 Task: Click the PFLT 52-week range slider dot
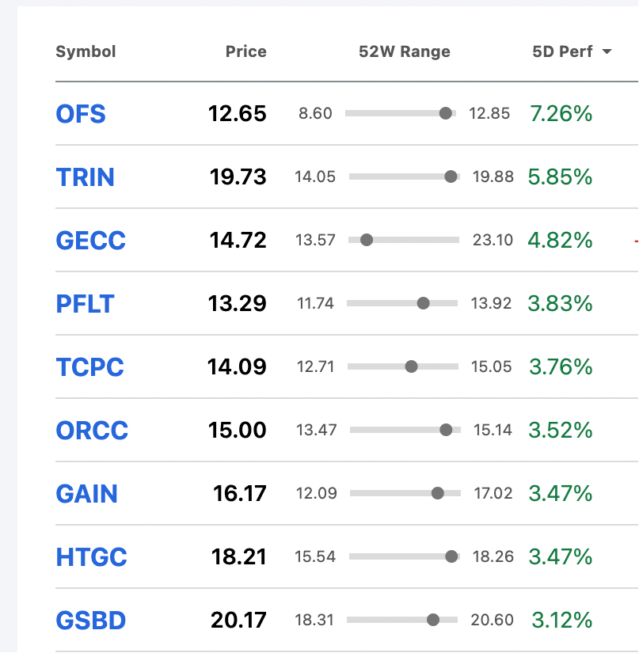tap(423, 303)
